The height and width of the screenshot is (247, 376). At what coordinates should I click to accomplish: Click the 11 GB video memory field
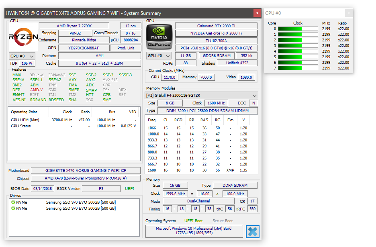tap(186, 56)
